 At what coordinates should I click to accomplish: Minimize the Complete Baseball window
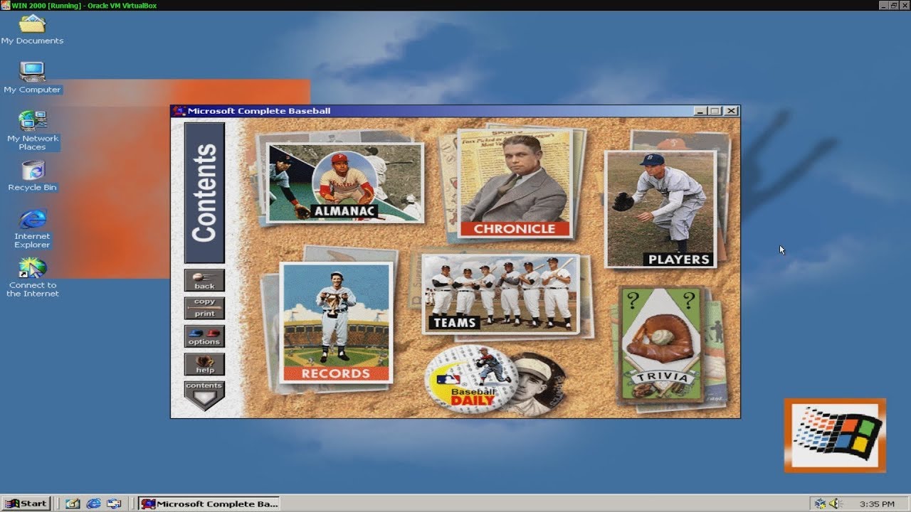pos(701,111)
